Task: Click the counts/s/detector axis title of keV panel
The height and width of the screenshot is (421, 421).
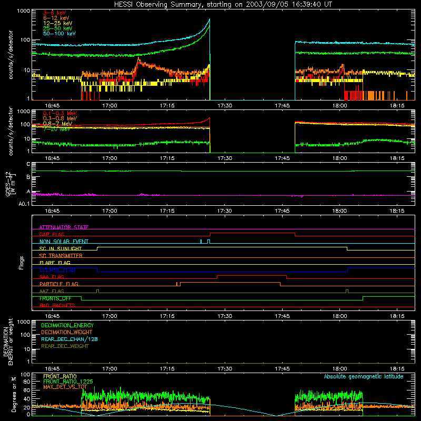Action: (11, 55)
